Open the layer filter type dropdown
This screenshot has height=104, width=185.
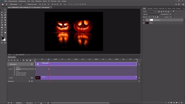pos(149,12)
